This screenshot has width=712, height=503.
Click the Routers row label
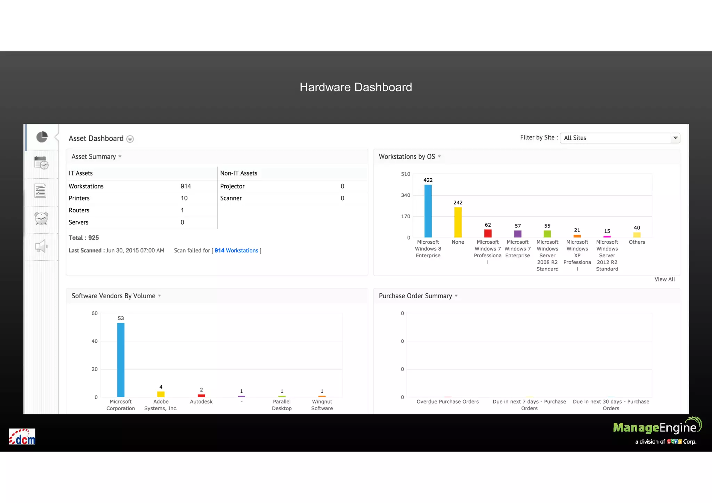[x=79, y=210]
